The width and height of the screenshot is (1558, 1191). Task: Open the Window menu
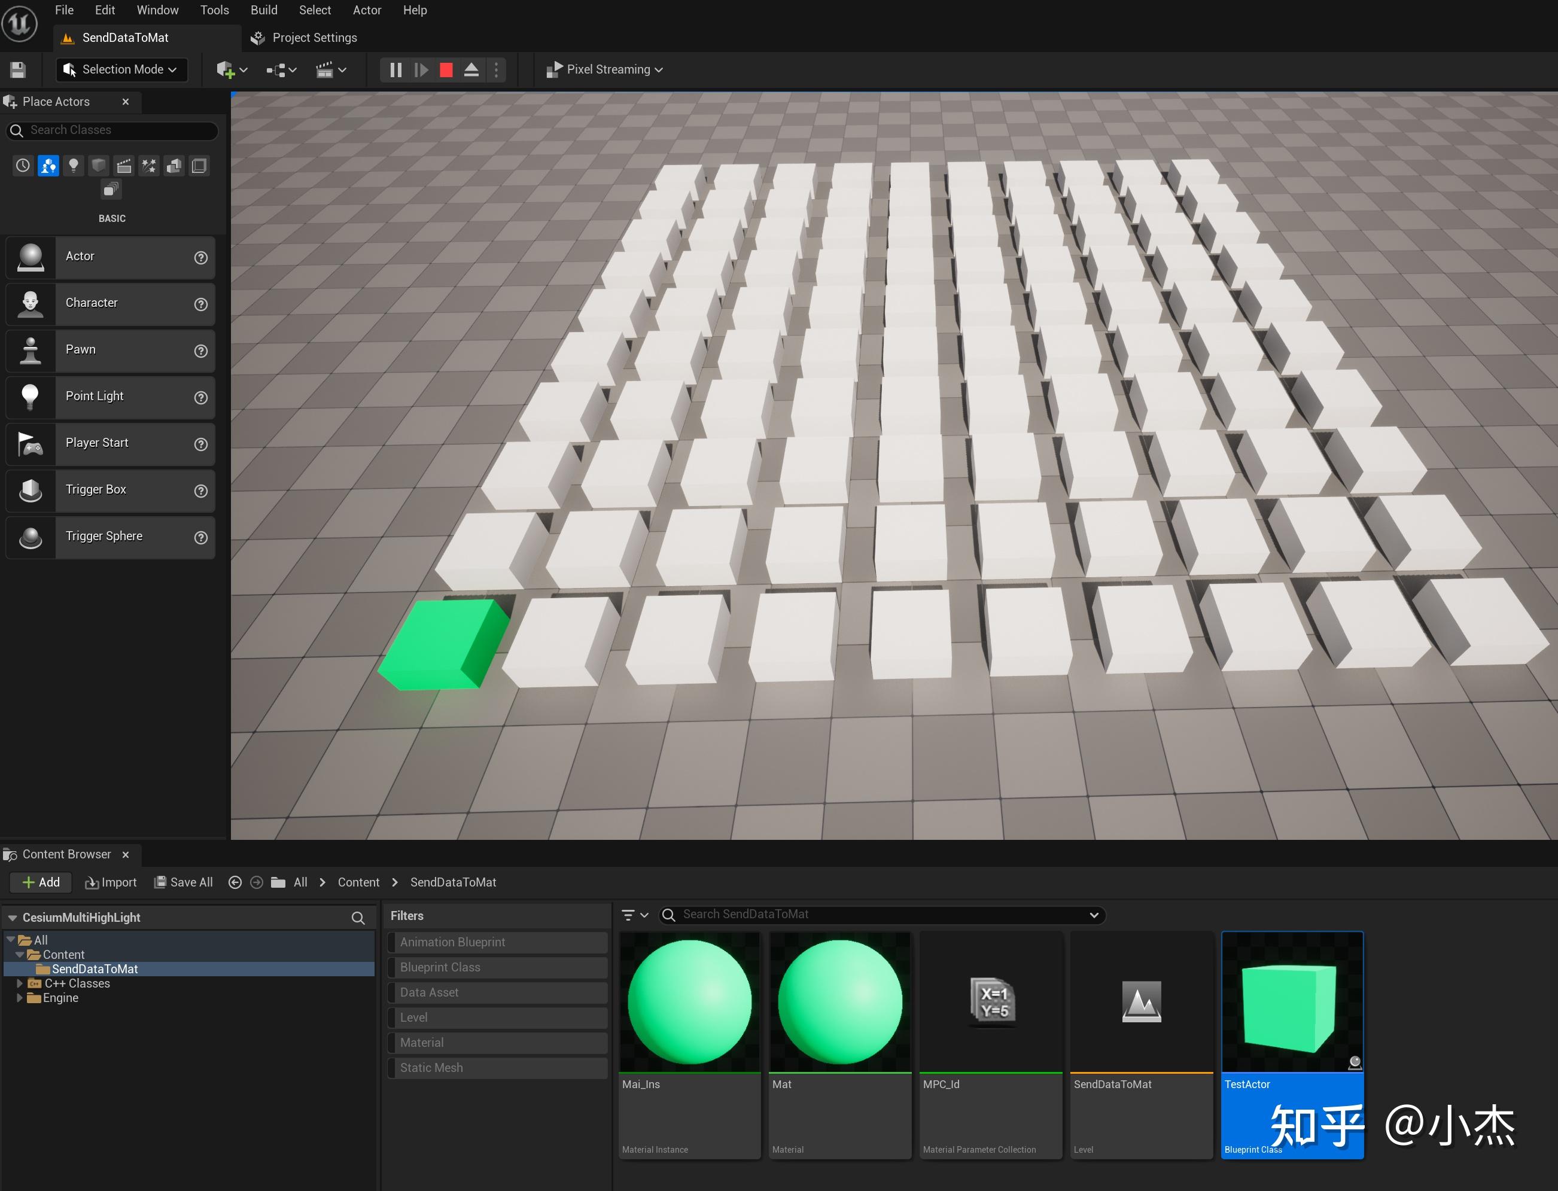tap(157, 10)
